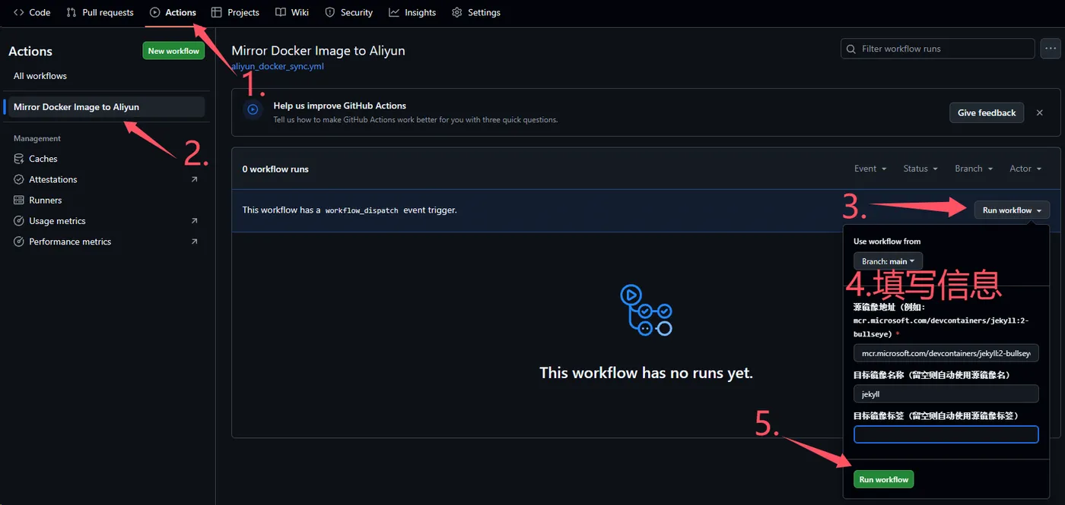Viewport: 1065px width, 505px height.
Task: Switch to the Actions tab
Action: point(173,12)
